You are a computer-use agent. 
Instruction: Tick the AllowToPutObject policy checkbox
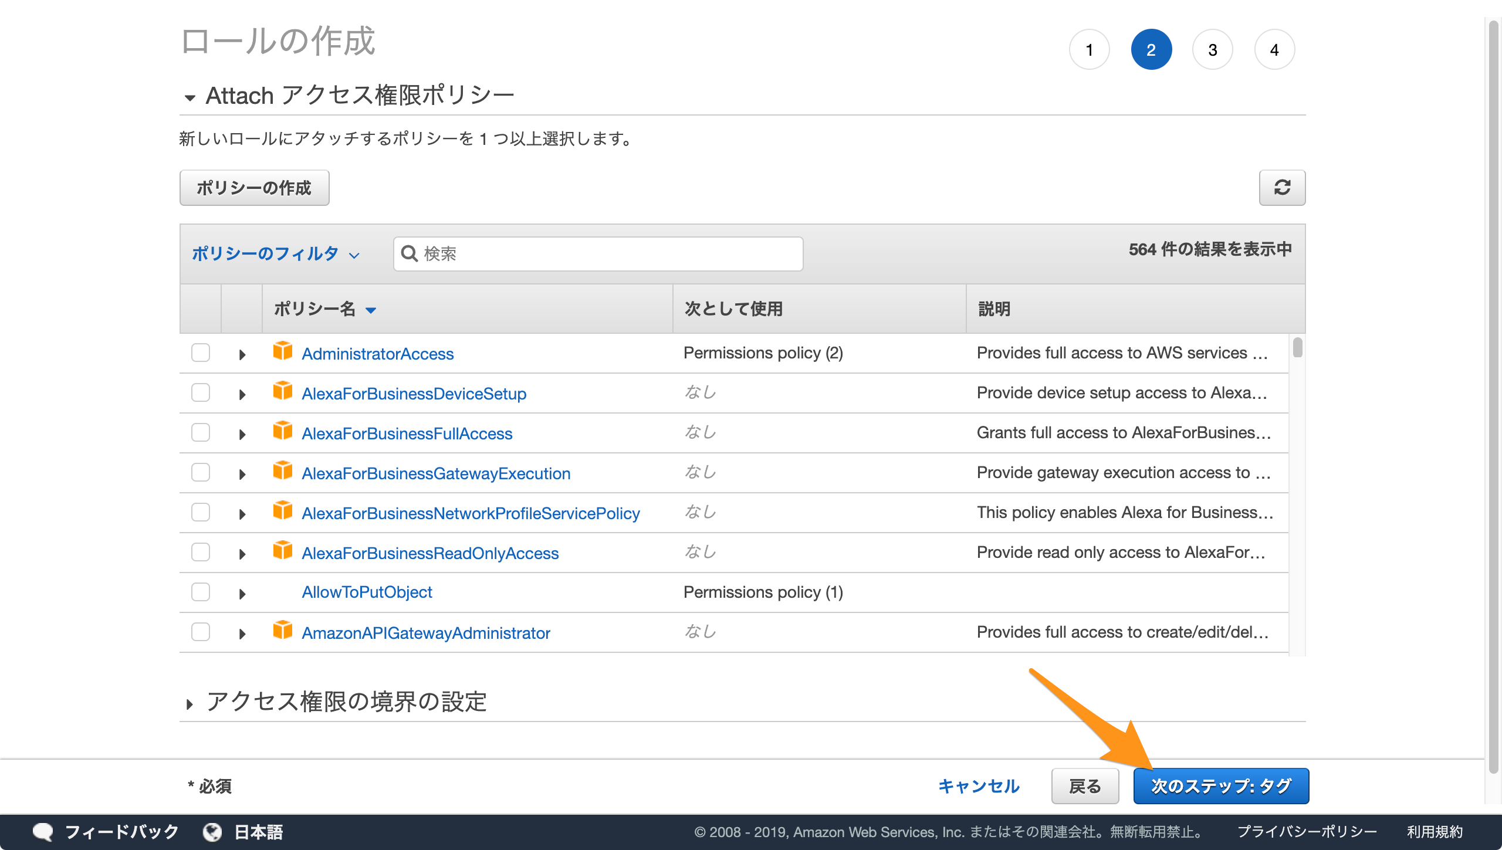(201, 592)
